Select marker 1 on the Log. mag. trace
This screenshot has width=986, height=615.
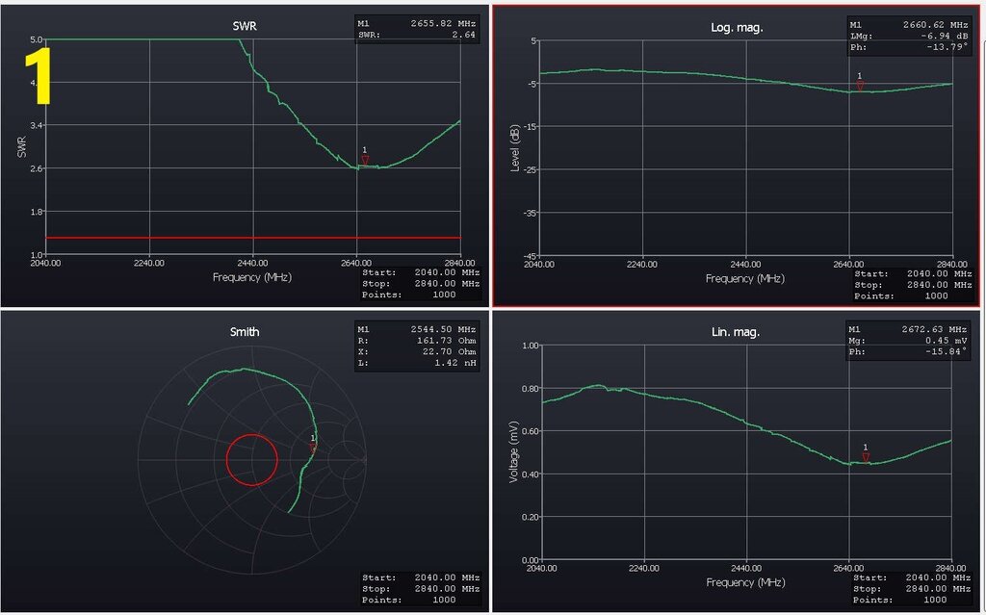click(860, 87)
